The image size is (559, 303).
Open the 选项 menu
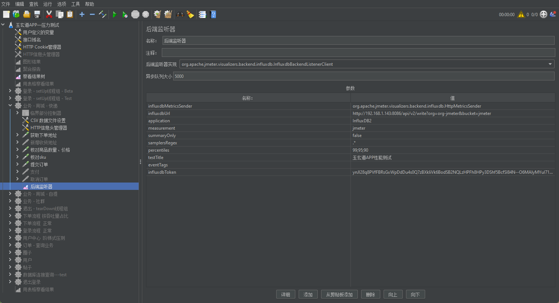click(61, 4)
